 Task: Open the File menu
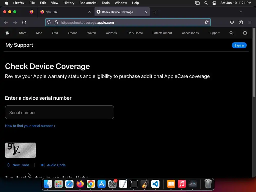pyautogui.click(x=32, y=3)
